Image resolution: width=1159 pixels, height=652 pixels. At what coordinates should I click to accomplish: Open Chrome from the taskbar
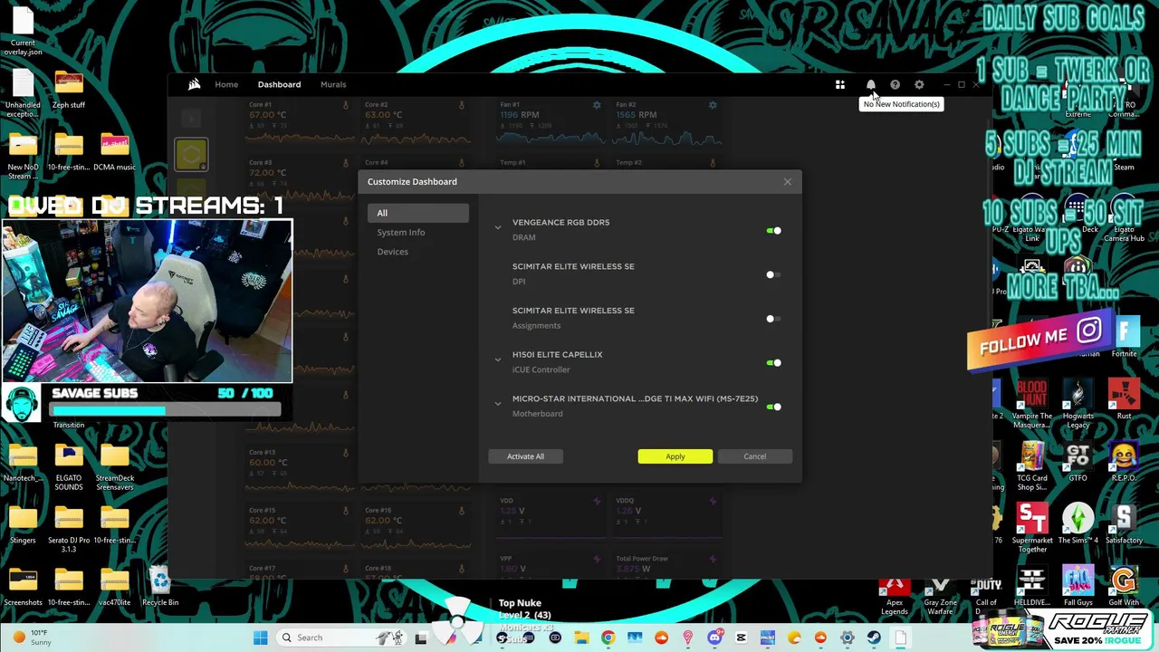click(608, 638)
